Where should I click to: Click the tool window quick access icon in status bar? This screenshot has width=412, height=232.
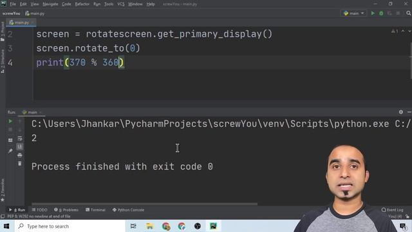3,217
